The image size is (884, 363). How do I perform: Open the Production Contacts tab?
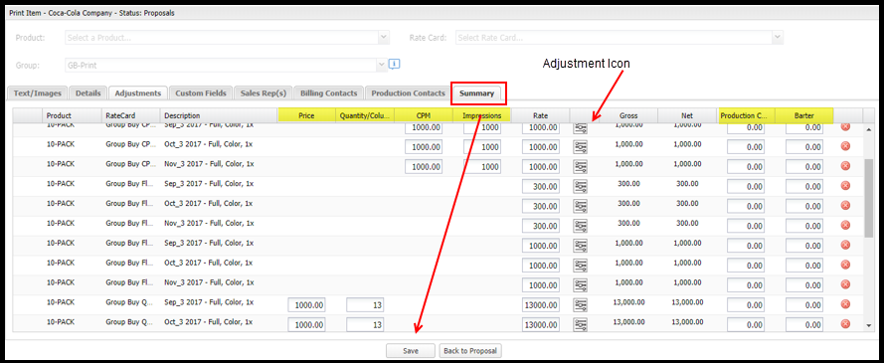click(x=408, y=93)
